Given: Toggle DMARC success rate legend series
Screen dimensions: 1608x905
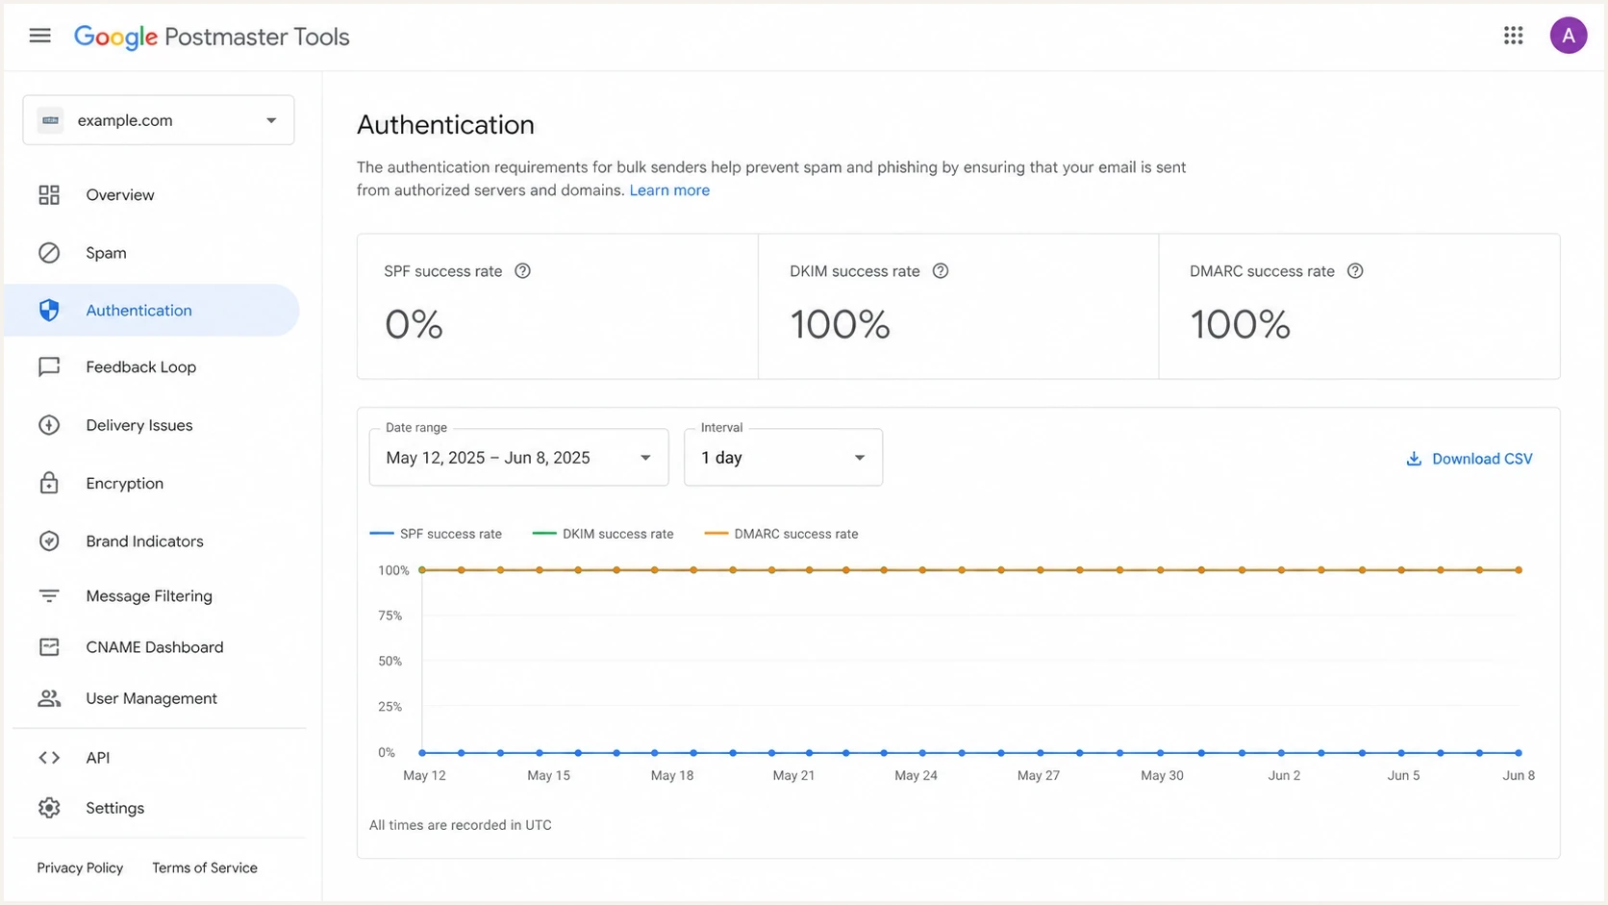Looking at the screenshot, I should click(x=781, y=534).
